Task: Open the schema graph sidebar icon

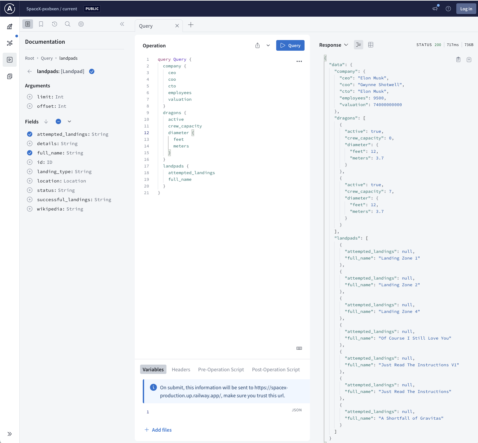Action: tap(10, 43)
